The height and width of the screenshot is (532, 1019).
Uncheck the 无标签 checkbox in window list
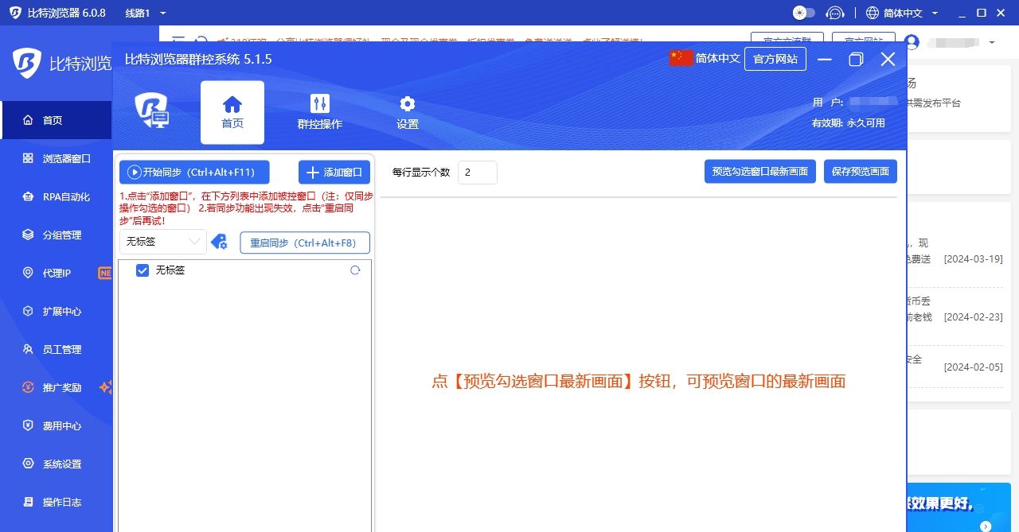coord(143,270)
